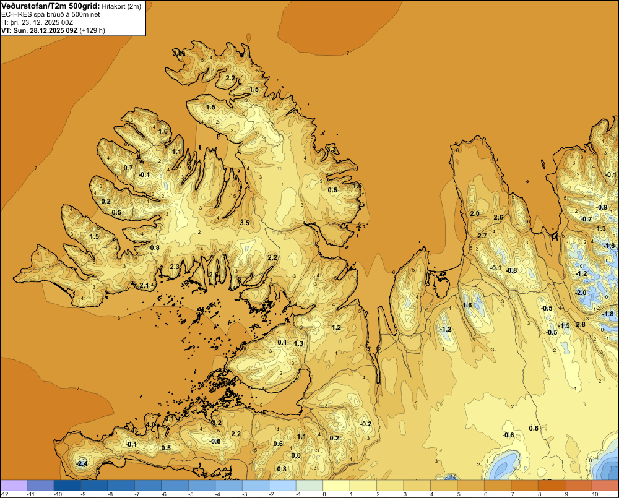
Task: Click the pale green legend swatch between -1 and 0
Action: (309, 485)
